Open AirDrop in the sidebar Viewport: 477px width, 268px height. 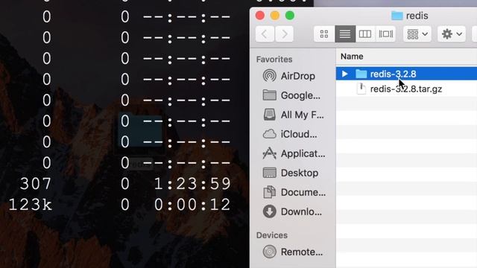(289, 76)
